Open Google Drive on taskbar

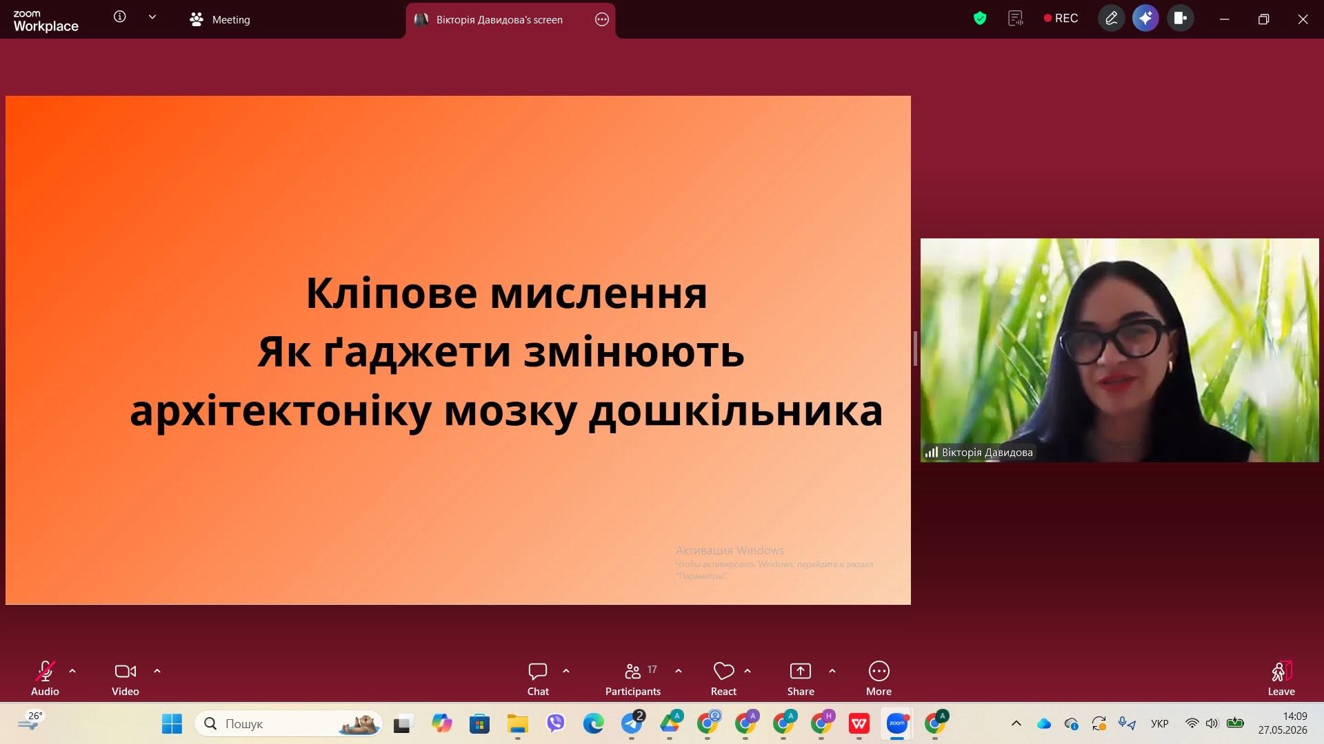[x=670, y=723]
